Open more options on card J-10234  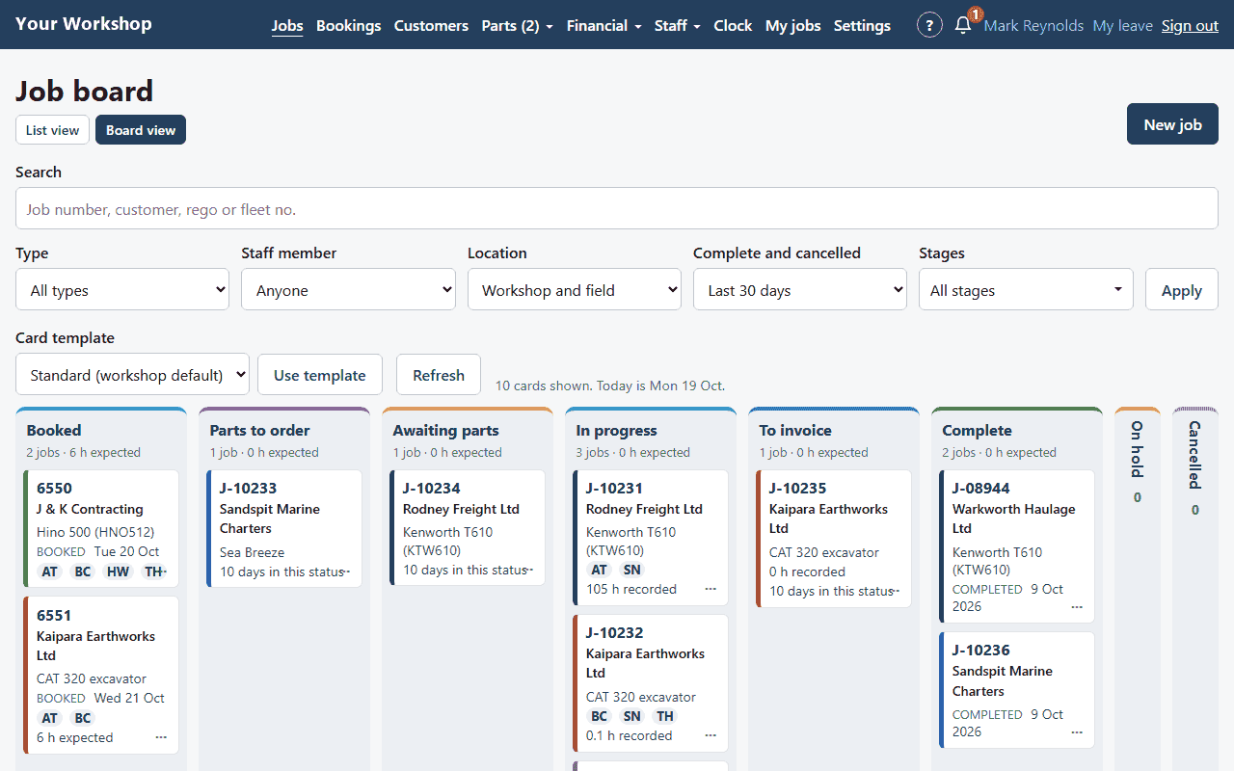click(529, 570)
